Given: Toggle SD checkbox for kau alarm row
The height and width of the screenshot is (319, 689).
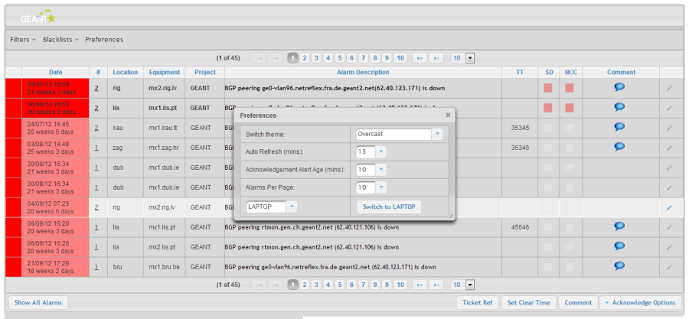Looking at the screenshot, I should [x=548, y=128].
